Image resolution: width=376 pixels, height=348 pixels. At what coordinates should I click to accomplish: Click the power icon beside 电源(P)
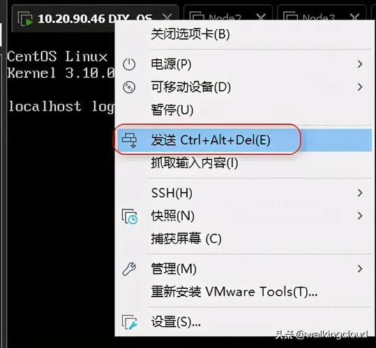point(129,64)
